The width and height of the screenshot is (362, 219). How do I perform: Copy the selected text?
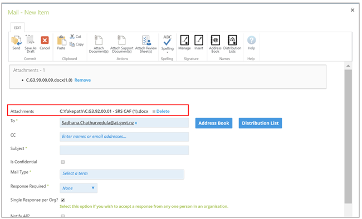(76, 44)
